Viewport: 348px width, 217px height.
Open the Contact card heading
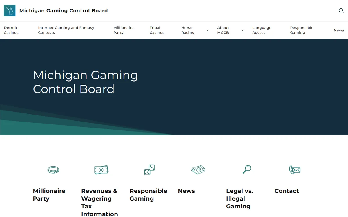coord(287,191)
